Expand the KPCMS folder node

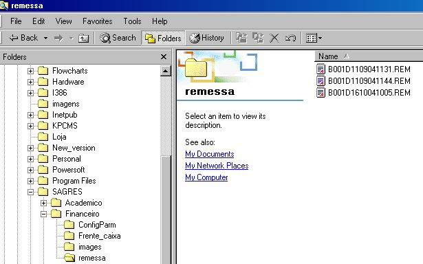coord(30,126)
